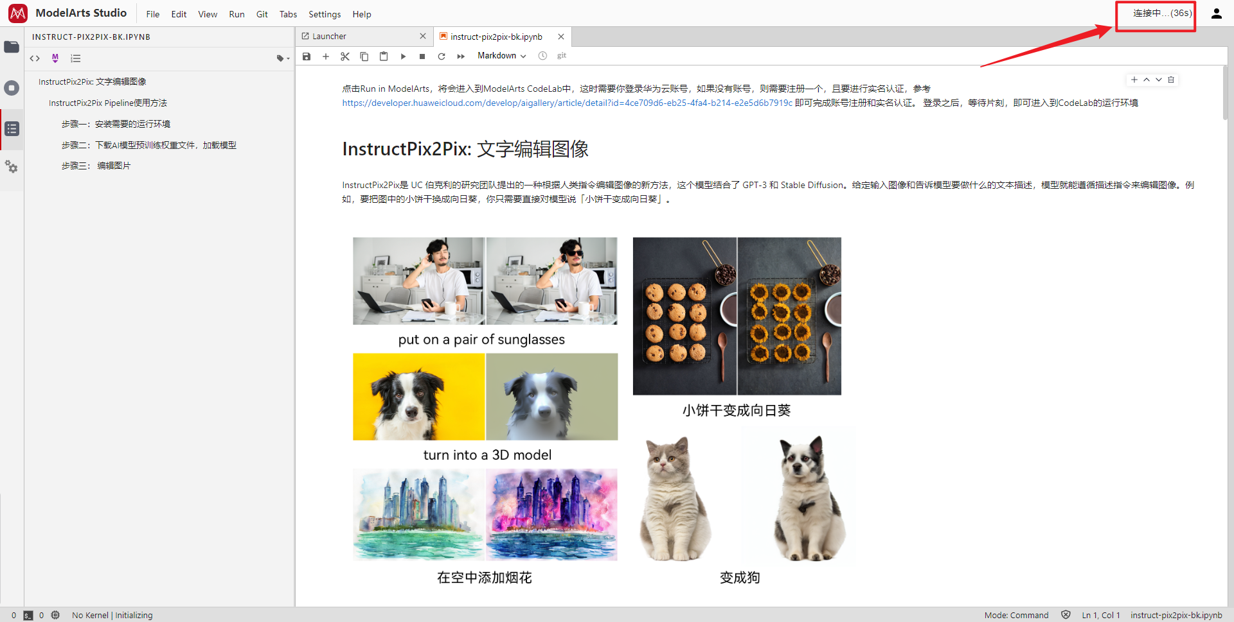1234x622 pixels.
Task: Delete the cell with trash icon
Action: [x=1171, y=80]
